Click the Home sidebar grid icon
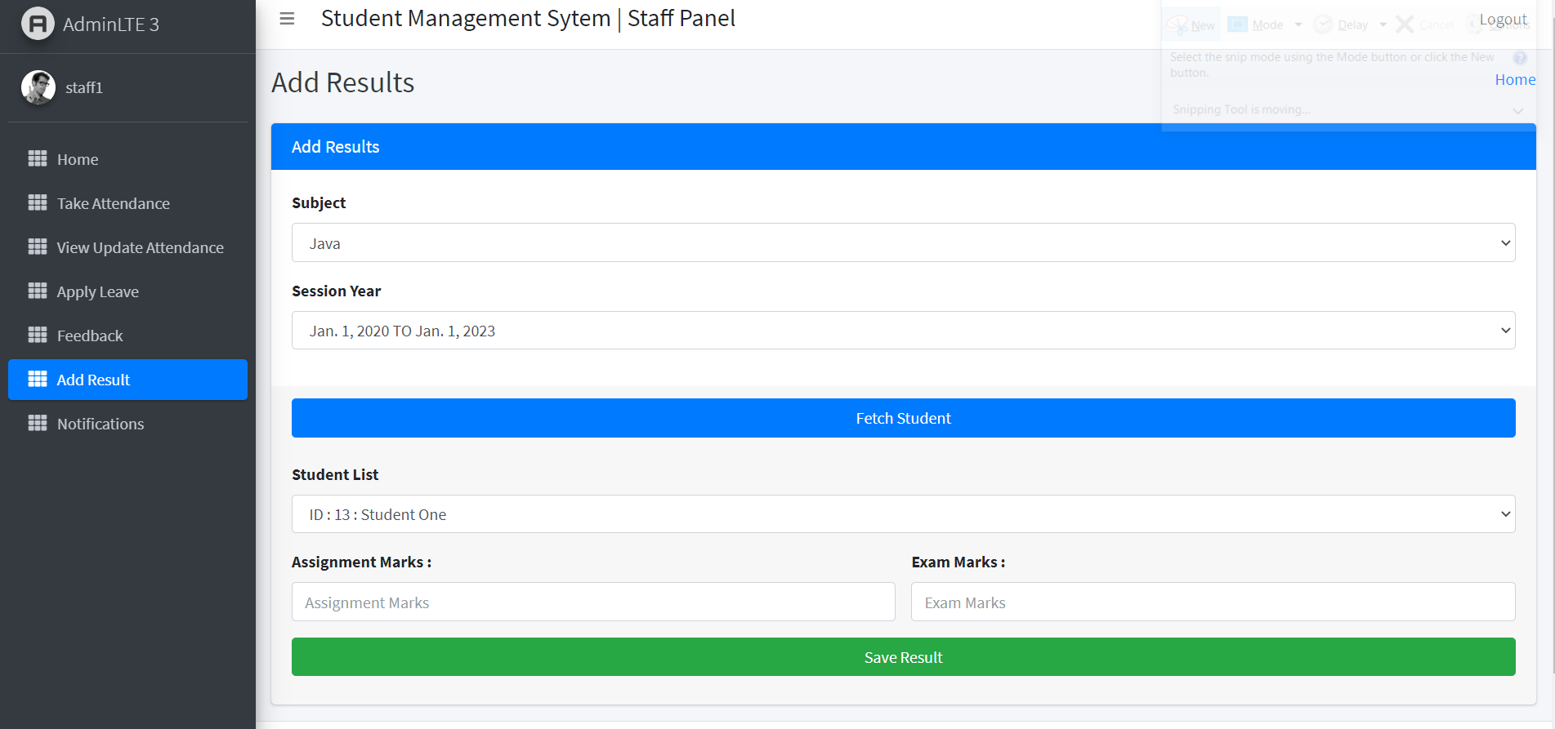Image resolution: width=1555 pixels, height=729 pixels. (38, 158)
